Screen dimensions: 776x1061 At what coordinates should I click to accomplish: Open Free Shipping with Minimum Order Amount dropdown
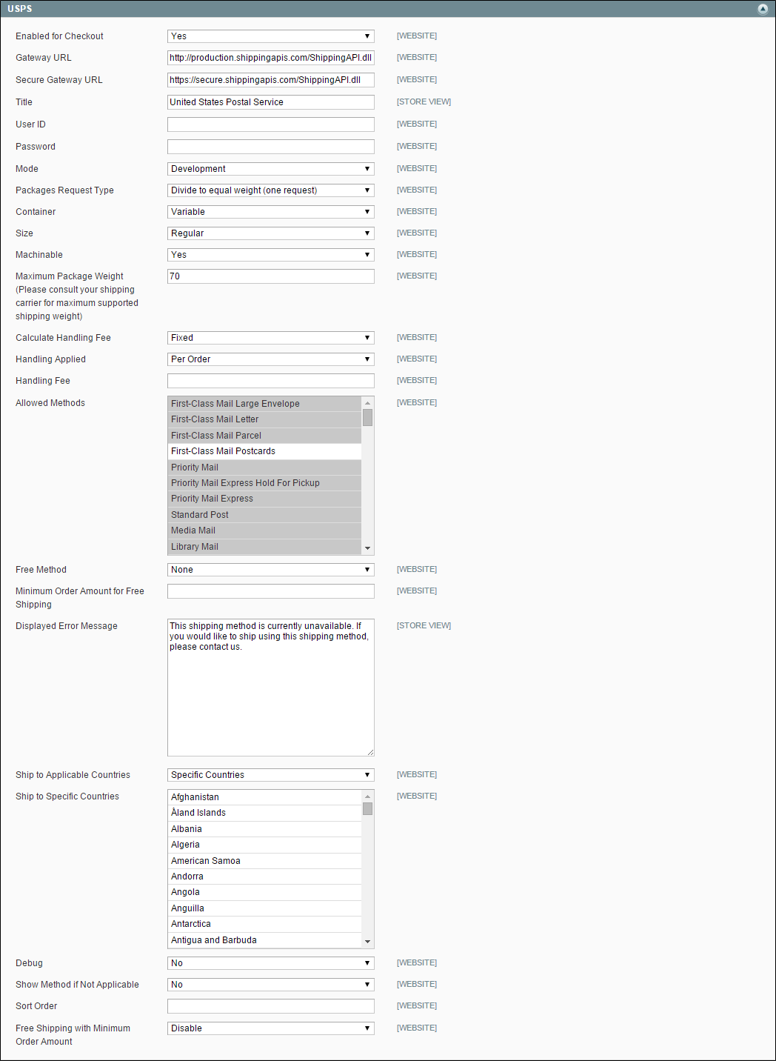271,1028
